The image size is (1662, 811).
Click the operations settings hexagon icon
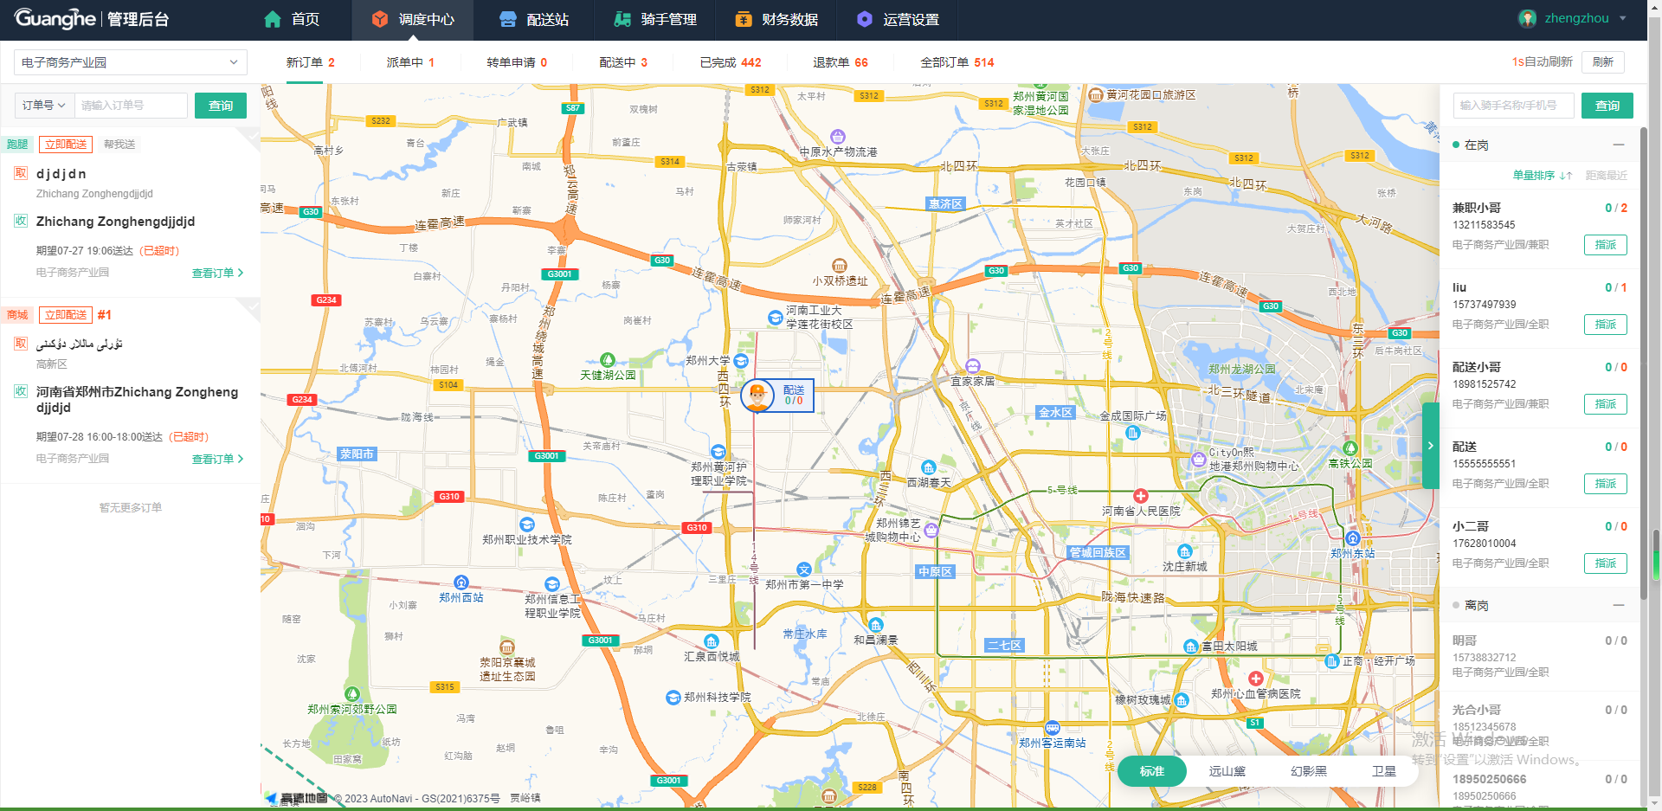point(864,19)
